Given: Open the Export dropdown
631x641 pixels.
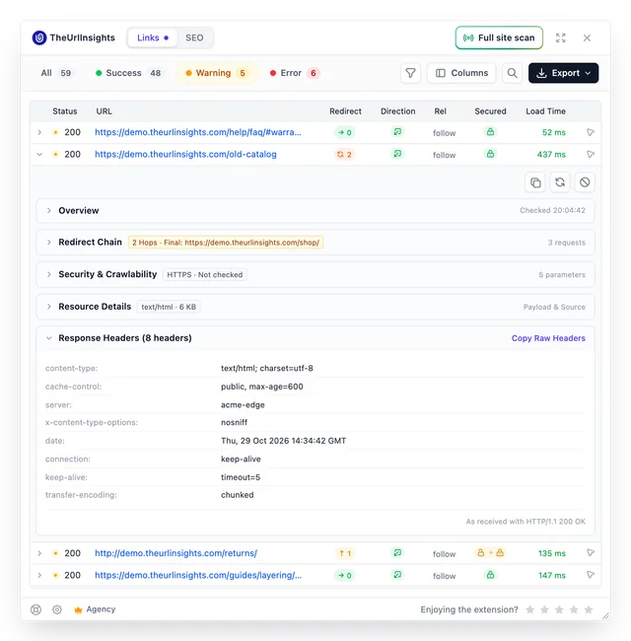Looking at the screenshot, I should 563,73.
